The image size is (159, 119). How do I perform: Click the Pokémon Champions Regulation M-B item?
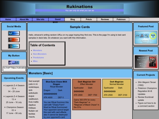coord(147,91)
